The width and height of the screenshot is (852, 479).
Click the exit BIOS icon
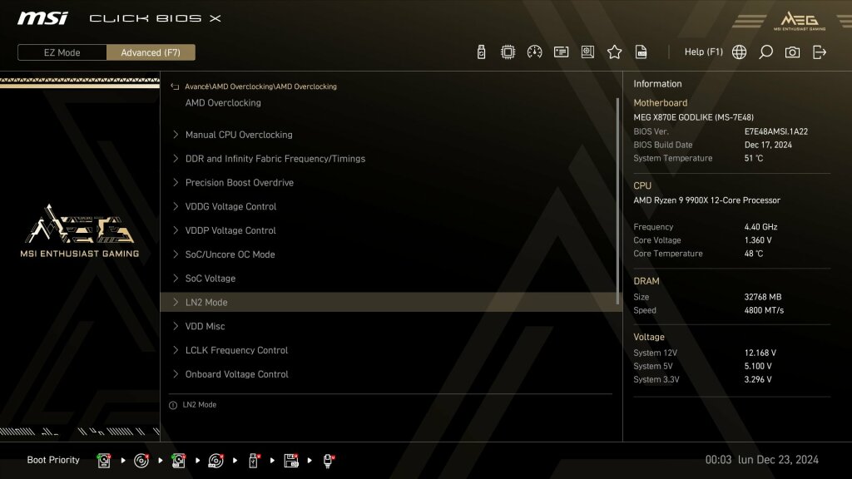820,52
